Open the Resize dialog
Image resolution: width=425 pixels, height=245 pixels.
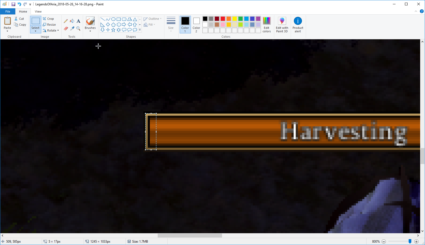pos(49,25)
